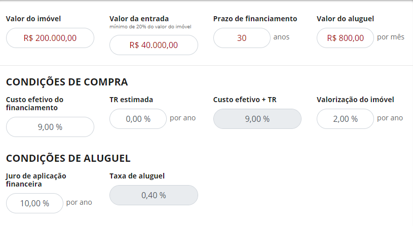This screenshot has height=226, width=413.
Task: Click the 'anos' unit text beside the prazo field
Action: (x=281, y=37)
